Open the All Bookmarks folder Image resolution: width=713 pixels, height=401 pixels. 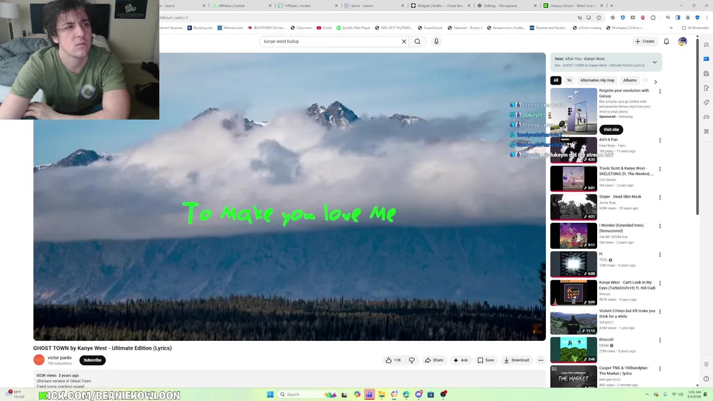pos(695,27)
